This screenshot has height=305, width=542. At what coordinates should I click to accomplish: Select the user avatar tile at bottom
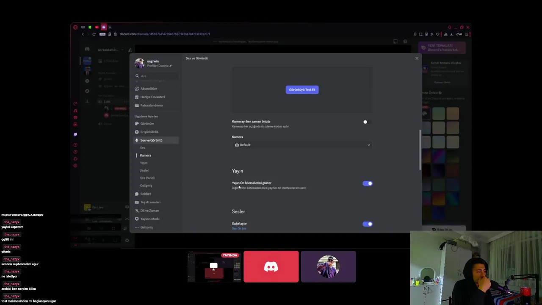tap(328, 266)
